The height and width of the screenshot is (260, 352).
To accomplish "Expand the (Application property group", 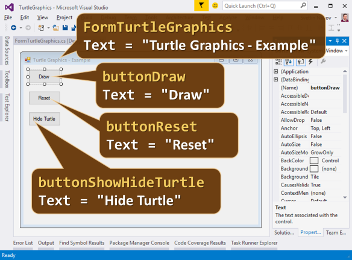I will [x=276, y=71].
